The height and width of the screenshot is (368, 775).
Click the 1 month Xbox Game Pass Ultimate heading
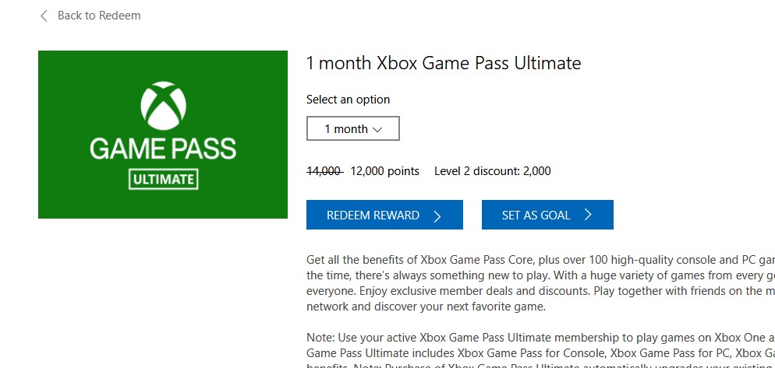(444, 63)
